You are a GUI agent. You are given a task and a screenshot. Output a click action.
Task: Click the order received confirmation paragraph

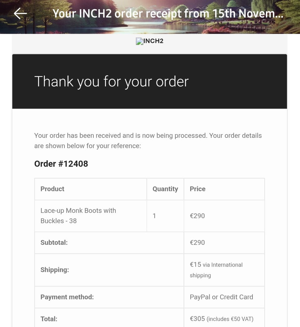pos(148,141)
